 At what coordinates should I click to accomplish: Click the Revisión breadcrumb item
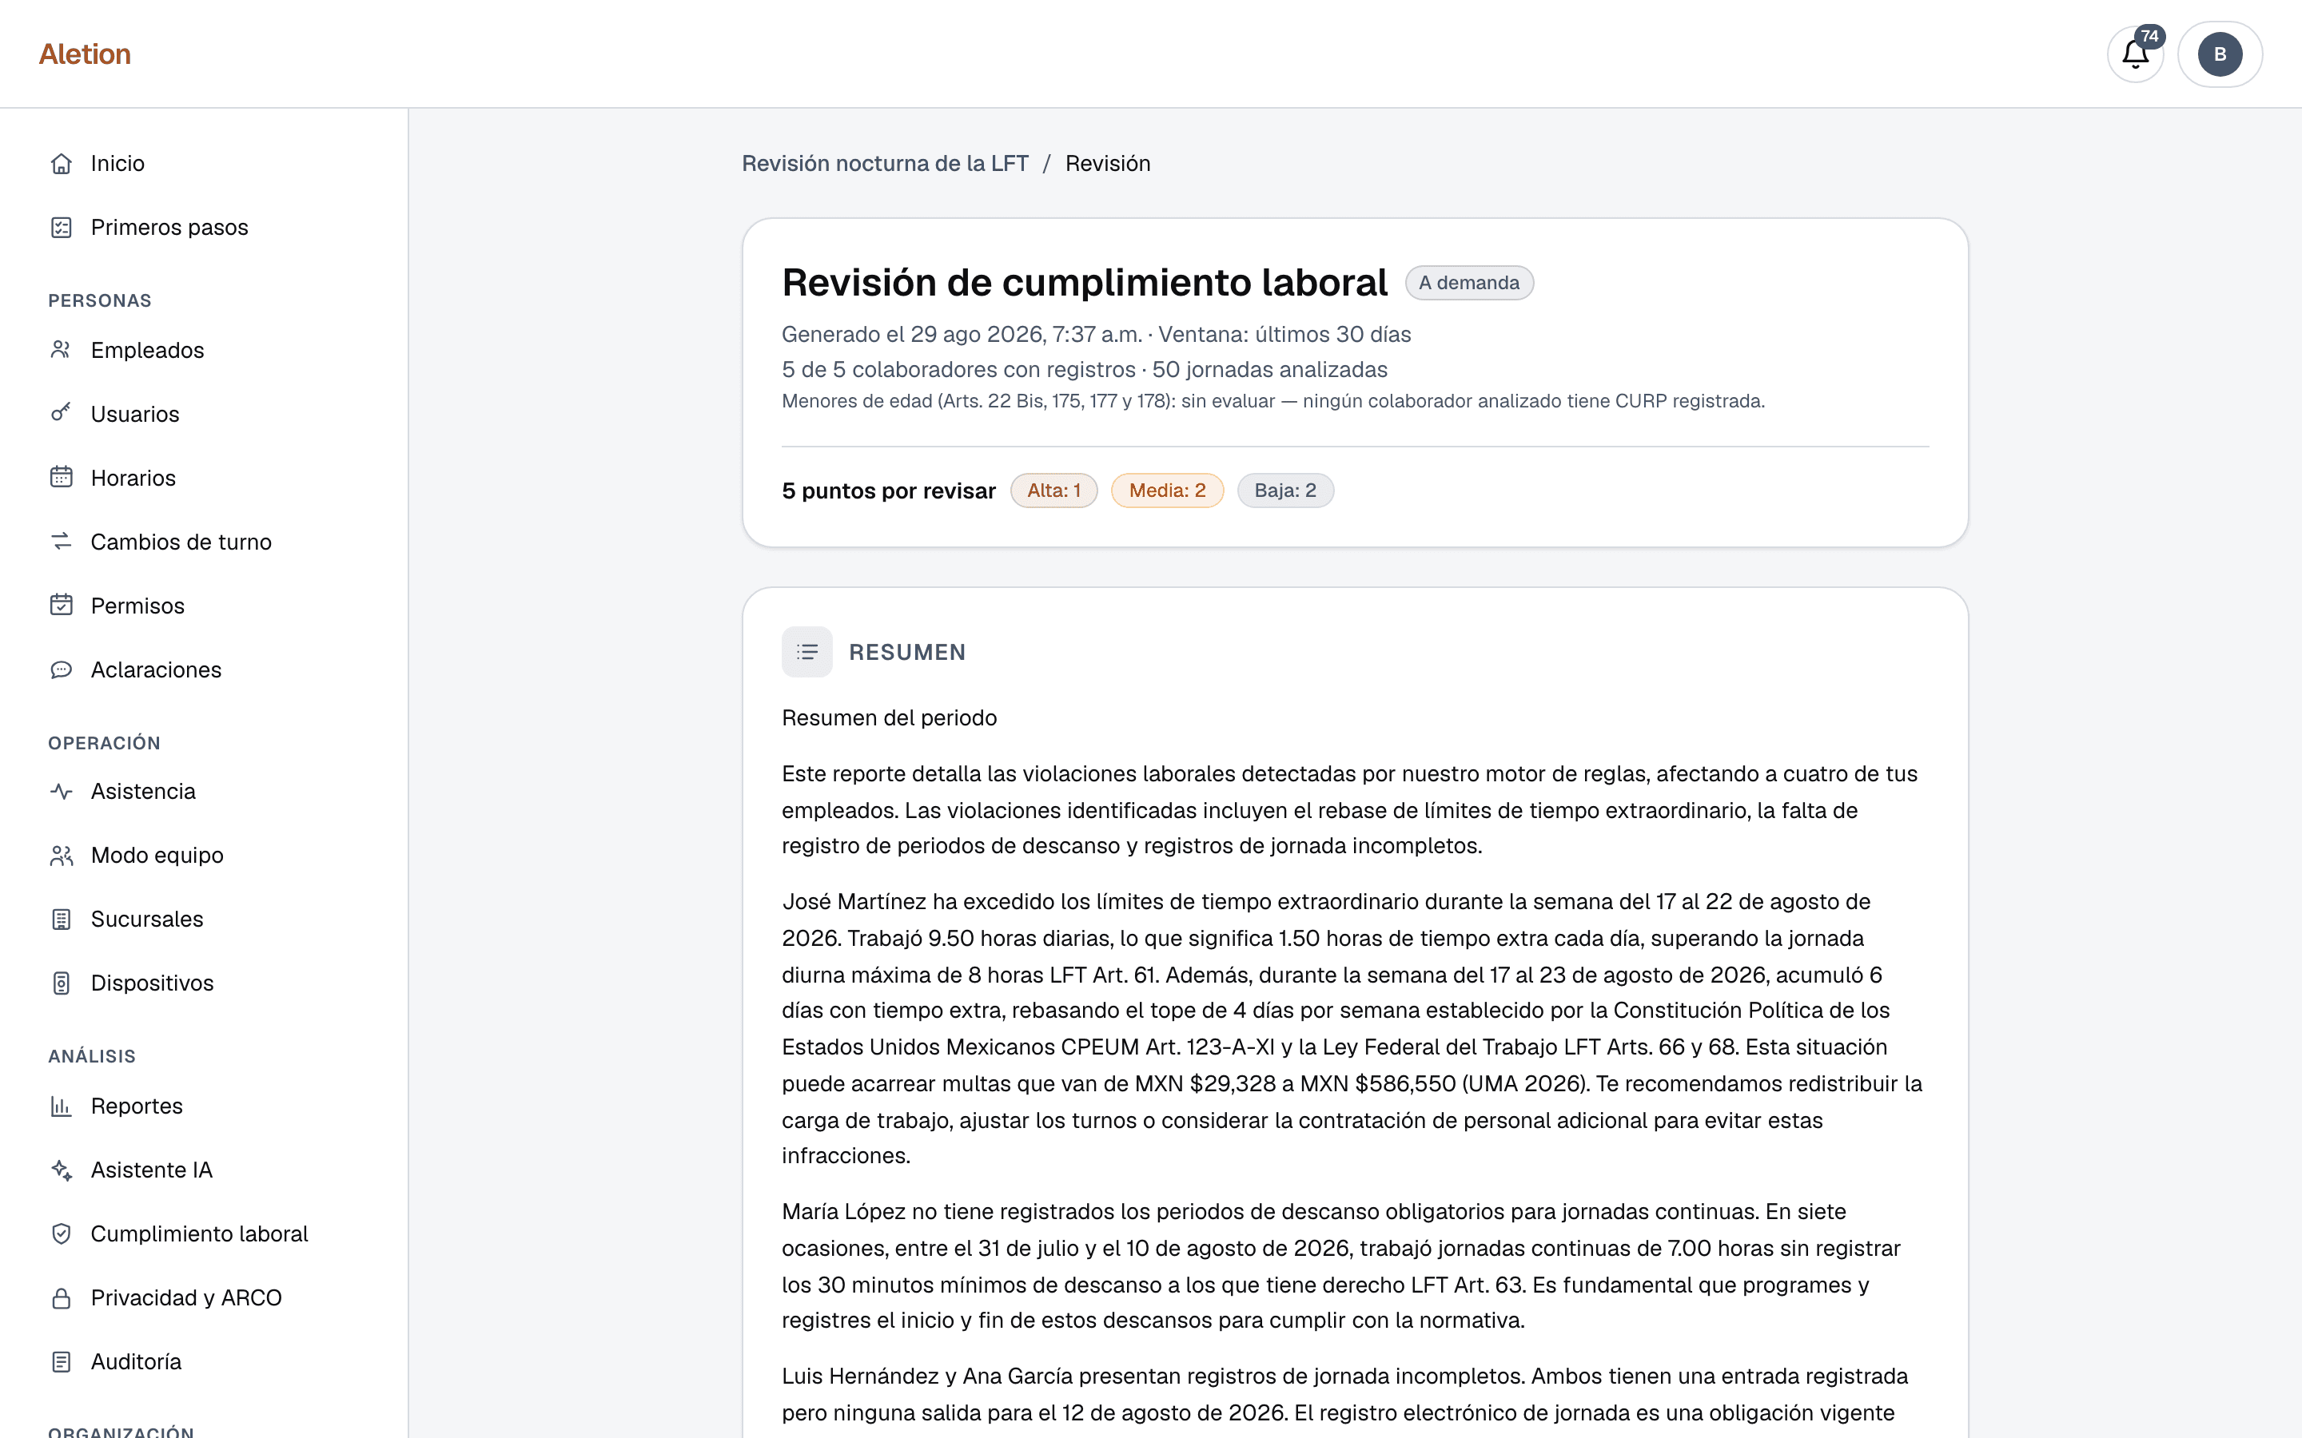point(1107,164)
